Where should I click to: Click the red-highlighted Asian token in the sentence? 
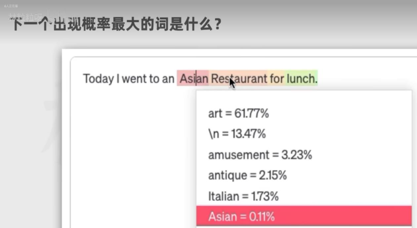(193, 79)
